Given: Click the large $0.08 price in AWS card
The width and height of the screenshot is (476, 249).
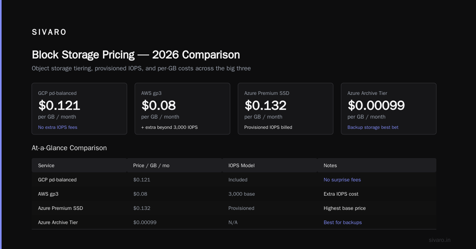Looking at the screenshot, I should pyautogui.click(x=158, y=105).
